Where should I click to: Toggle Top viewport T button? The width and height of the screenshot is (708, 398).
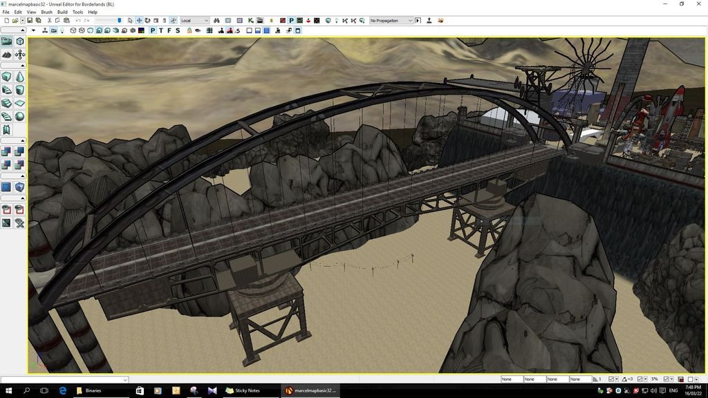(x=161, y=30)
